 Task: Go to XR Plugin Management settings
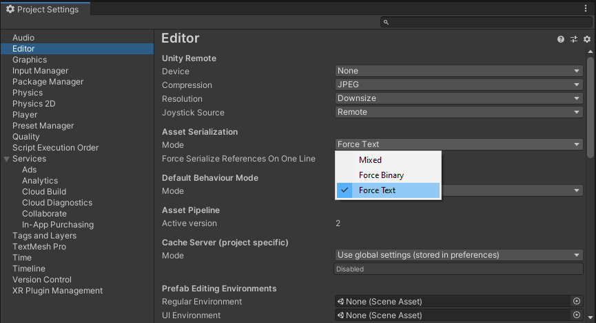pos(57,291)
